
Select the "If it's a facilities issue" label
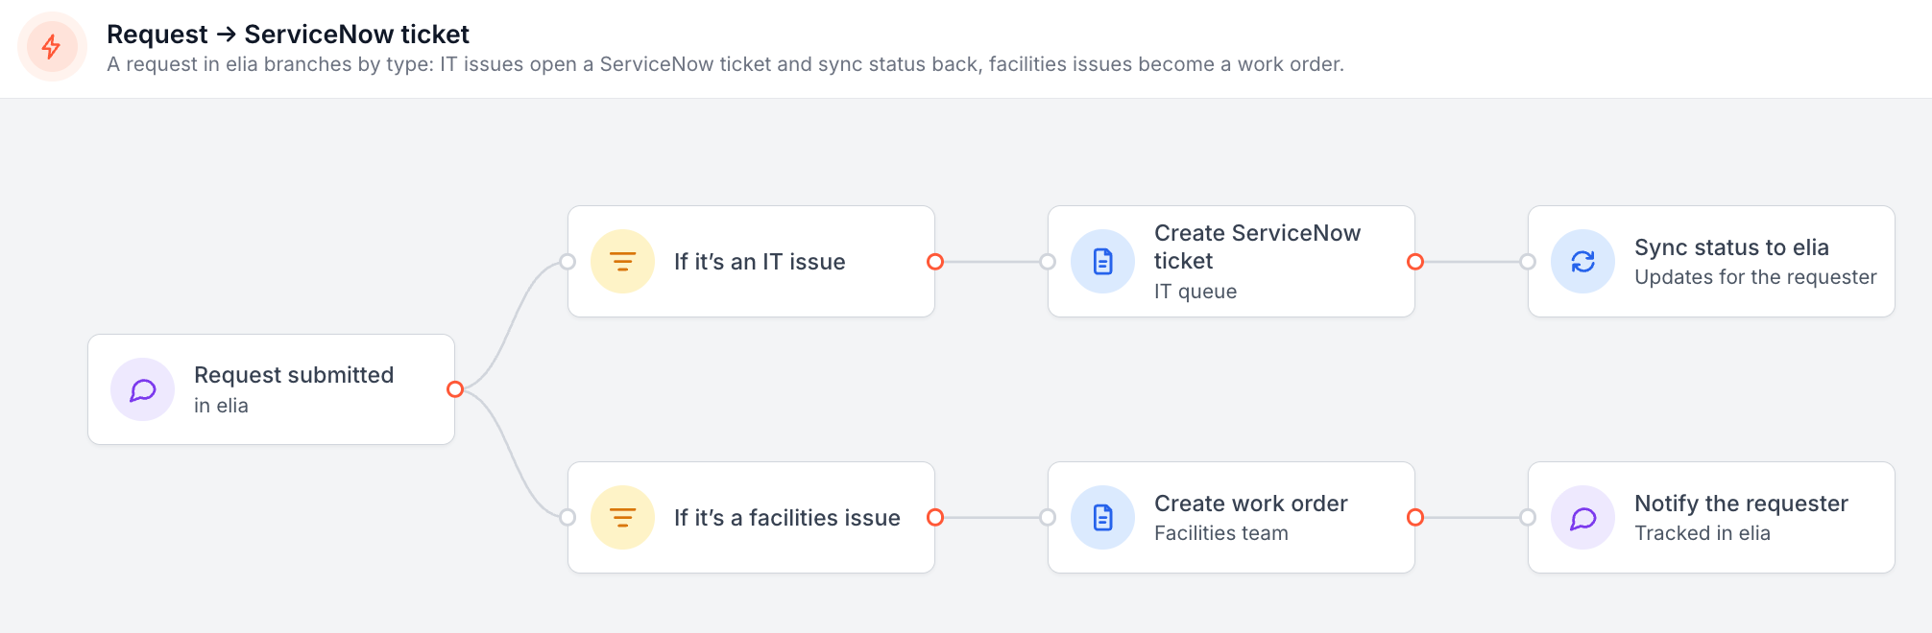pos(787,518)
